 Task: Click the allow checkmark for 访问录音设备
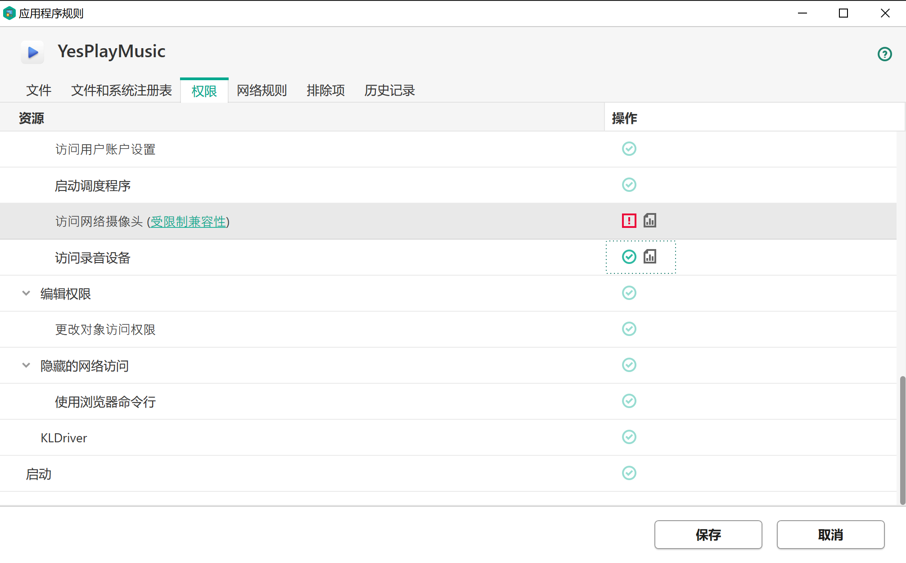click(x=629, y=257)
